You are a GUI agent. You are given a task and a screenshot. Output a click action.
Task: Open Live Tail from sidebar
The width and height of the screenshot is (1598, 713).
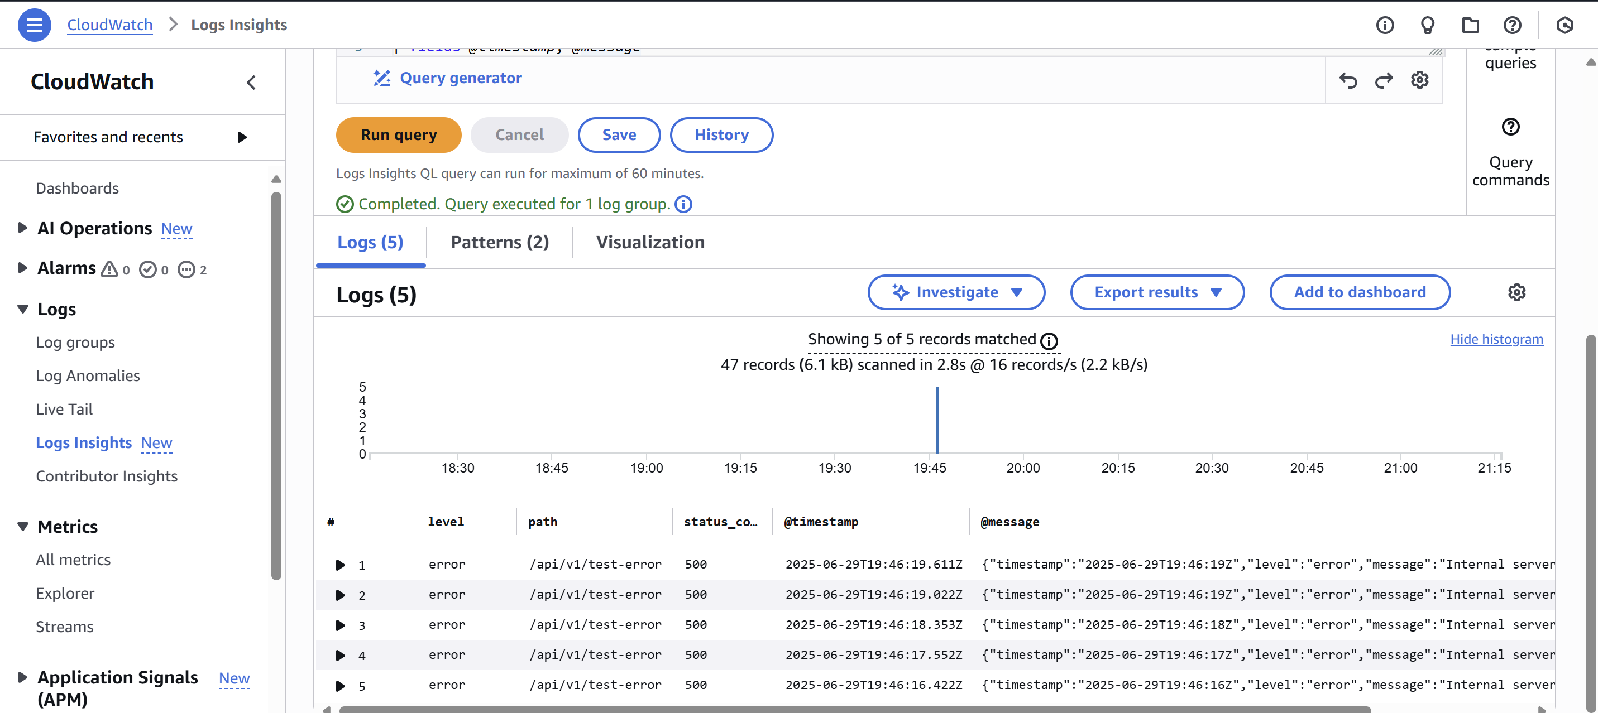[64, 409]
